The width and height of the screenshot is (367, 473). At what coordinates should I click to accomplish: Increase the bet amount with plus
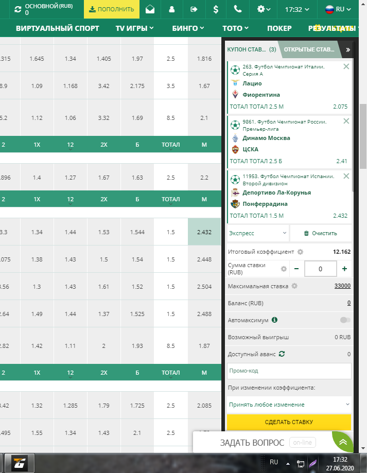pos(344,269)
